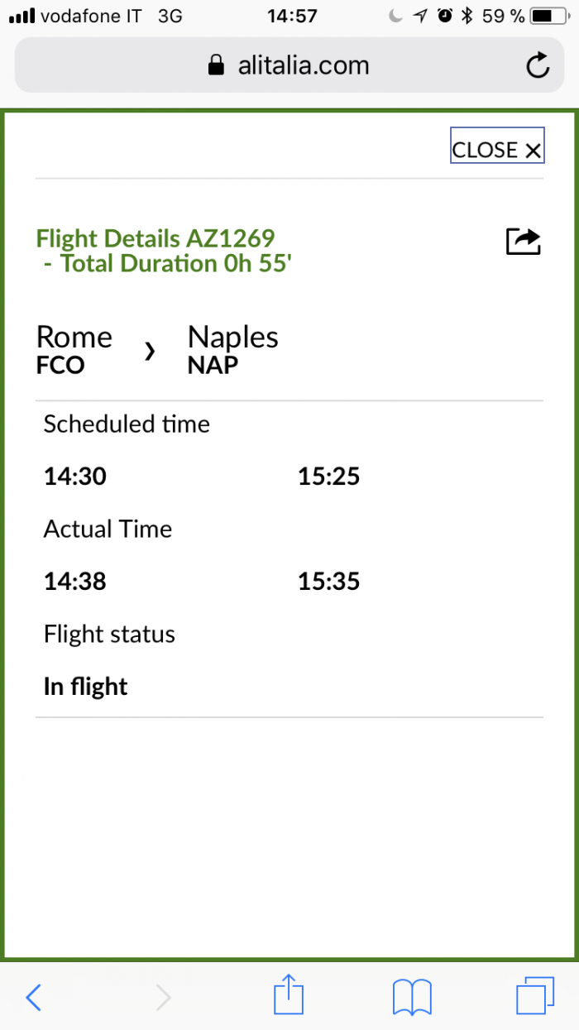Viewport: 579px width, 1030px height.
Task: Tap the Naples NAP destination label
Action: pos(232,349)
